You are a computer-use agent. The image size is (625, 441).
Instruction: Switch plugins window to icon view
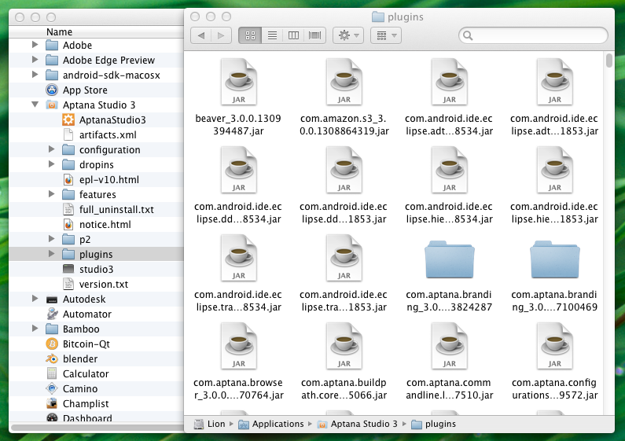coord(250,35)
